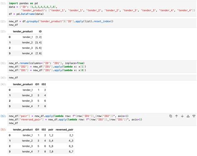Click the '4_3' reversed pair value
197x156 pixels.
tap(71, 141)
